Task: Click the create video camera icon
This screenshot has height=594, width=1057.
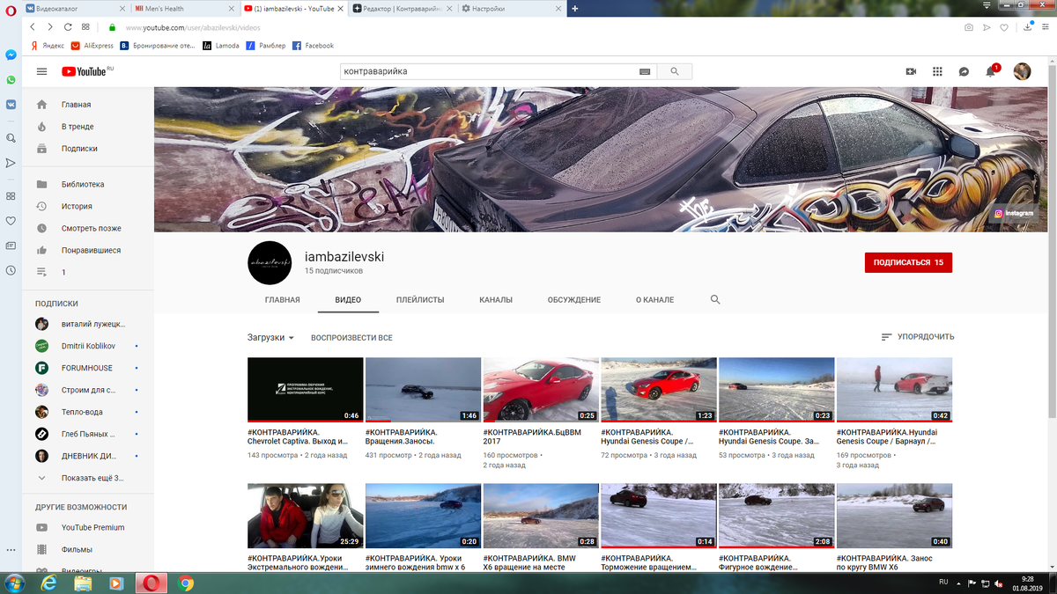Action: click(911, 71)
